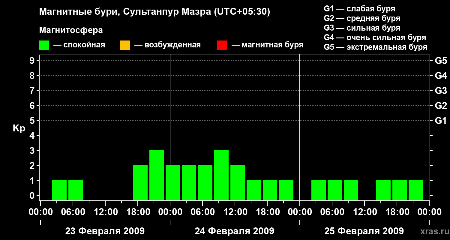Image resolution: width=450 pixels, height=240 pixels.
Task: Click the Kp 1 bar above 23 February's 06:00 tick
Action: tap(76, 190)
